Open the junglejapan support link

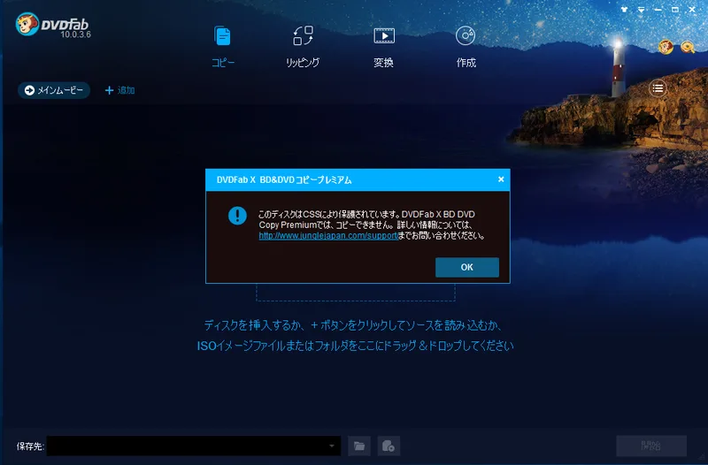pyautogui.click(x=327, y=235)
